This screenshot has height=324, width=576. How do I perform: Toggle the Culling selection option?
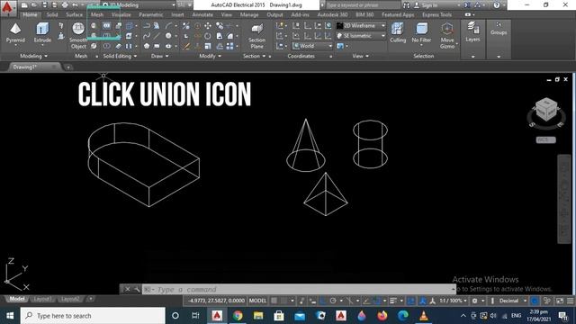coord(398,33)
